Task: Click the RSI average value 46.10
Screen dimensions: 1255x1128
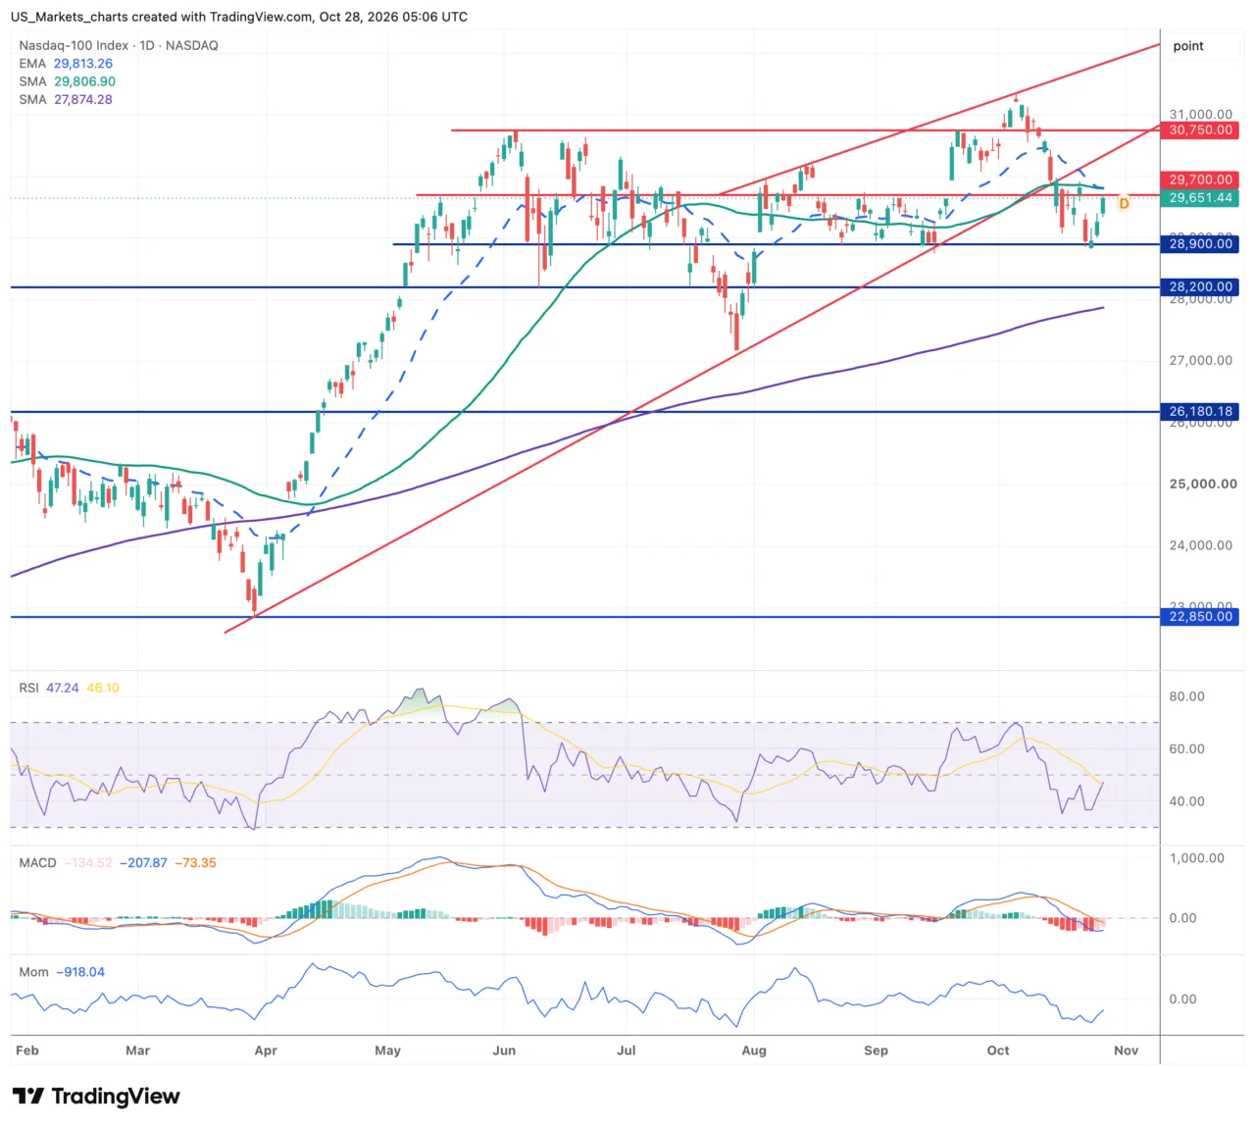Action: [103, 688]
